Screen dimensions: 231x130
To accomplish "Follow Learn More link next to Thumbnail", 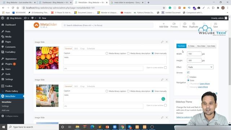I will pyautogui.click(x=205, y=83).
